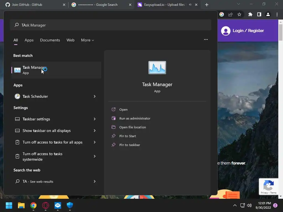Open the notification badge showing 2
This screenshot has width=283, height=212.
coord(275,205)
